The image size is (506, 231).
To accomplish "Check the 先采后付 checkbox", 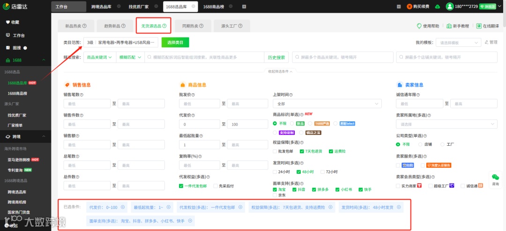I will [x=216, y=186].
